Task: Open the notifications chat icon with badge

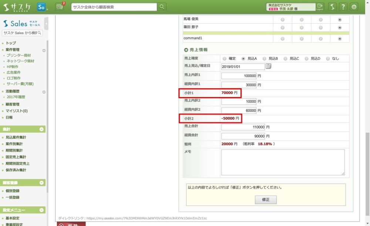Action: pyautogui.click(x=60, y=7)
